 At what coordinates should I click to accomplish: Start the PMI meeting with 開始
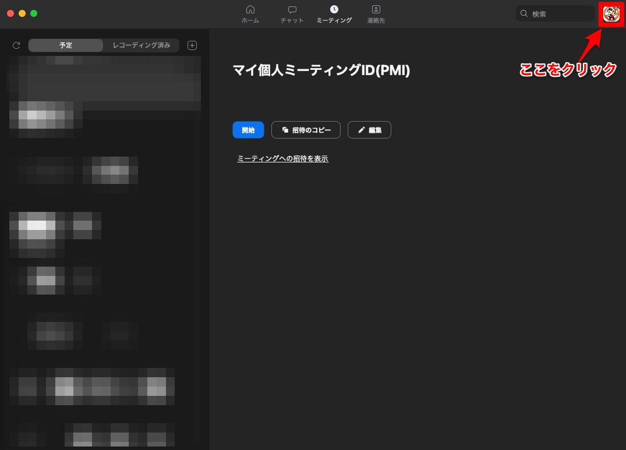(x=248, y=130)
